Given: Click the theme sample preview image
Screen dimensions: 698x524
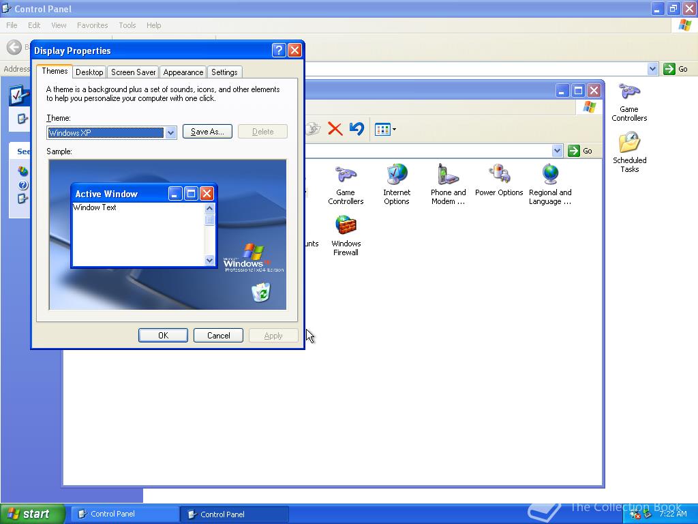Looking at the screenshot, I should point(168,235).
